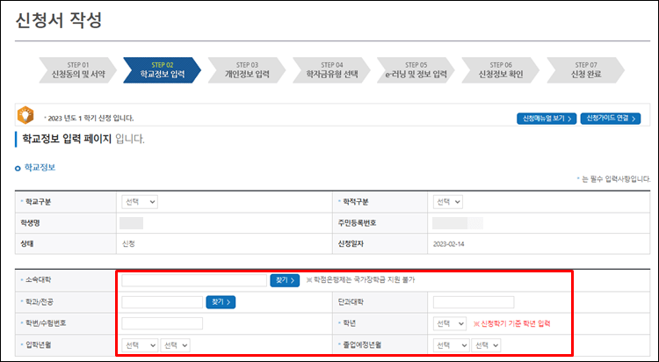Click 찾기 button next to 소속대학
Viewport: 659px width, 362px height.
(x=285, y=280)
